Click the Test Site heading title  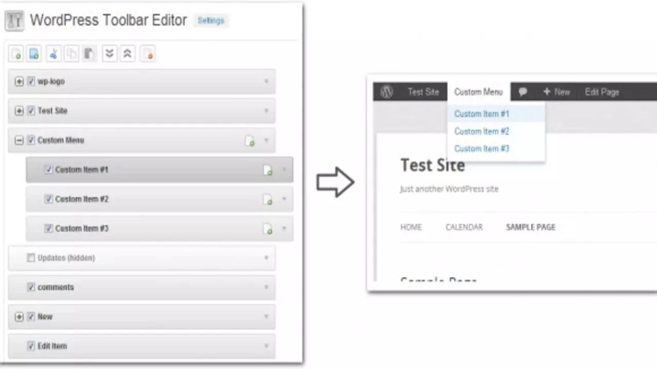pos(433,165)
